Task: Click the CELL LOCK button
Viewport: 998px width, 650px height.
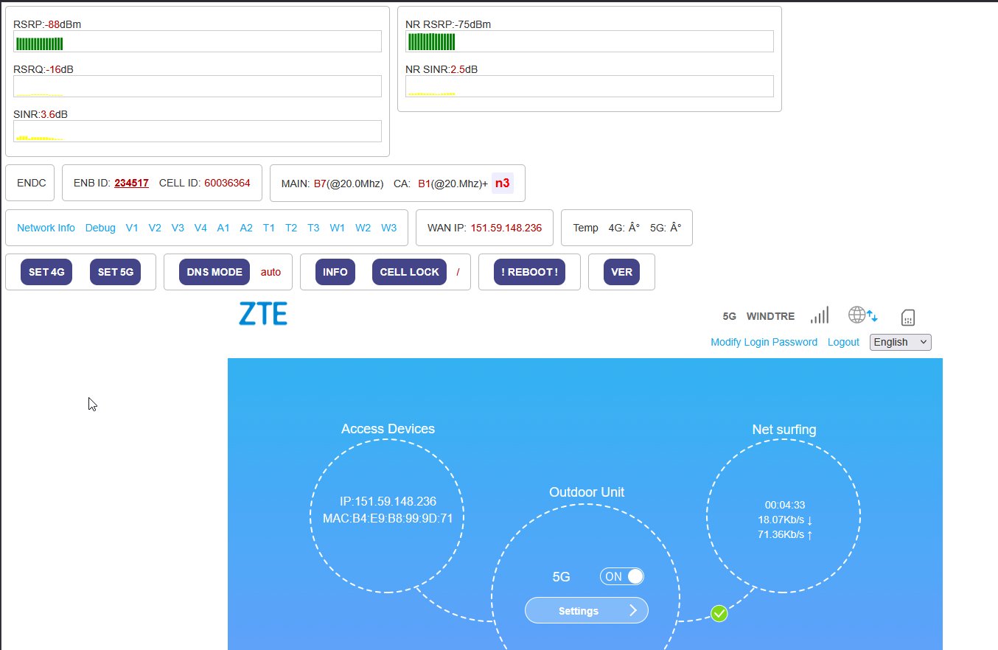Action: click(409, 272)
